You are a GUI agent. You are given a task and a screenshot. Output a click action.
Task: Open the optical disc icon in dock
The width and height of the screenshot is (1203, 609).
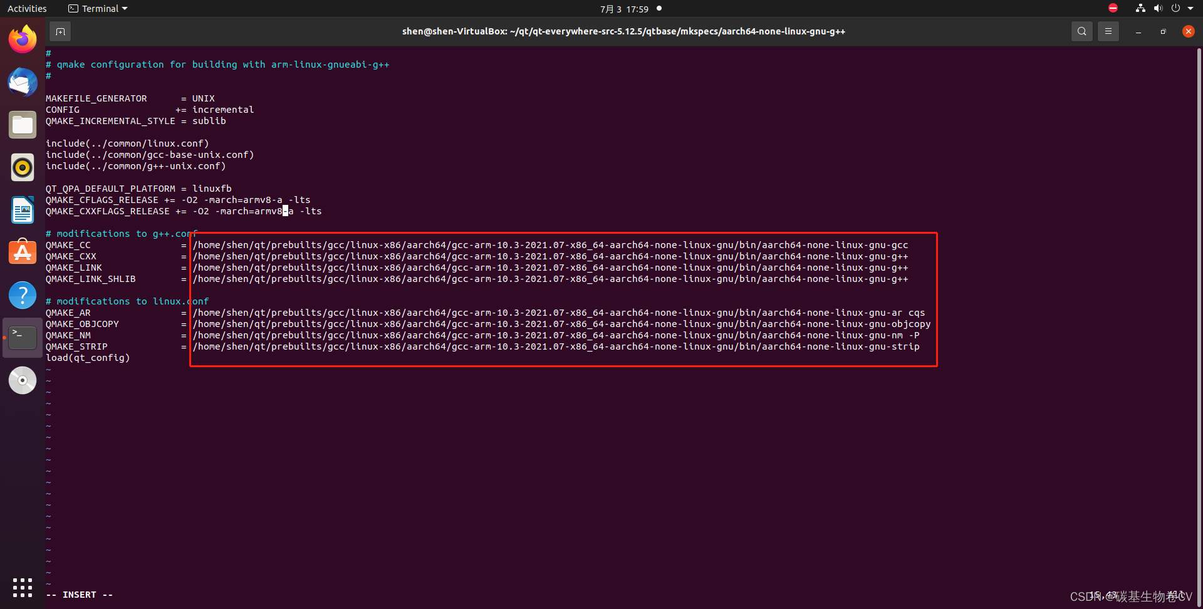pos(23,380)
